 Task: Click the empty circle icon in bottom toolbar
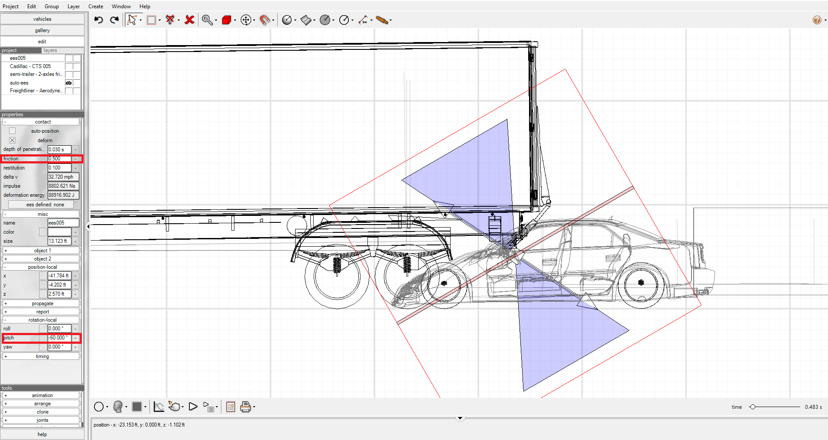[x=99, y=407]
